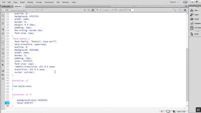Click the Outdent Code icon
The height and width of the screenshot is (113, 201).
(3, 75)
